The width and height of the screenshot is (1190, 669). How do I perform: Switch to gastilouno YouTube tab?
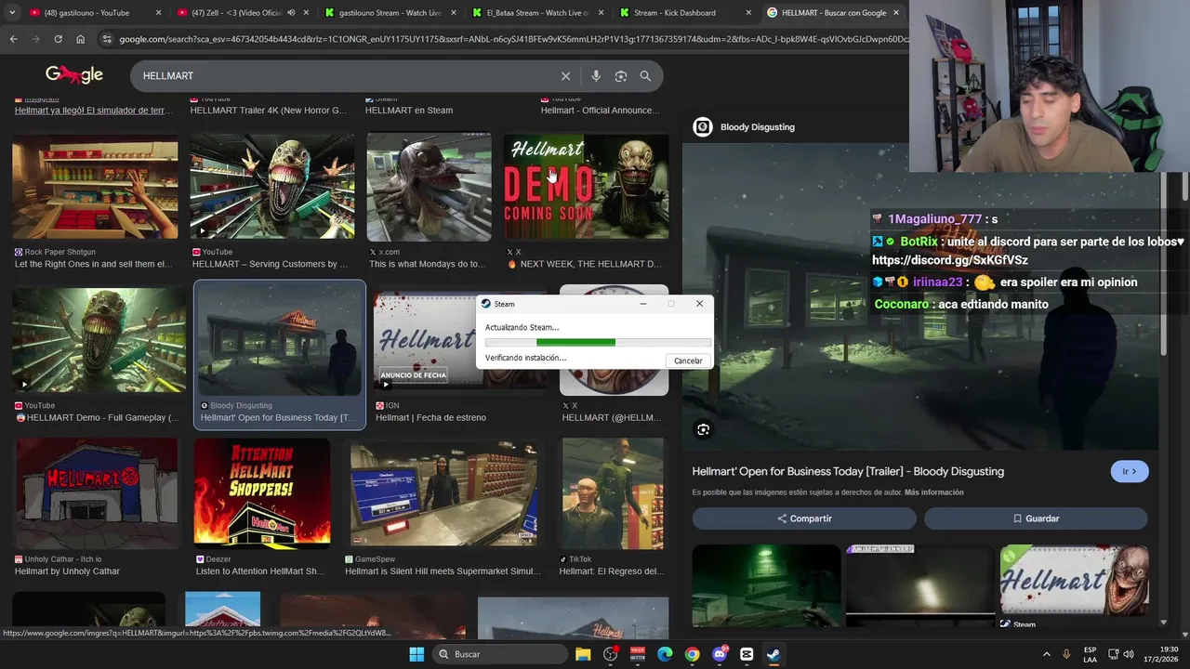tap(97, 13)
